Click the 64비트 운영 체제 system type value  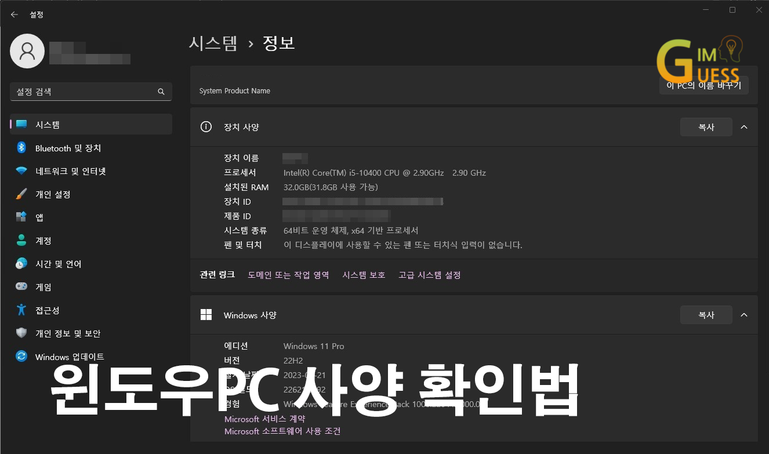tap(351, 230)
